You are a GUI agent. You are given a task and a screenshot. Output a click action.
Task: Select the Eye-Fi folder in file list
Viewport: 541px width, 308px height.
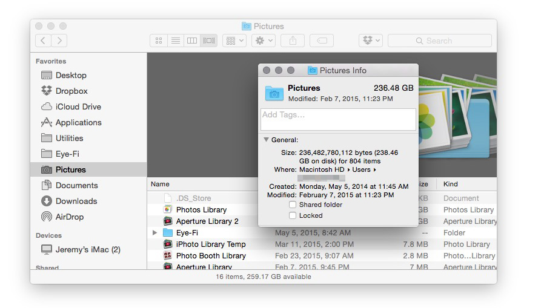tap(187, 233)
